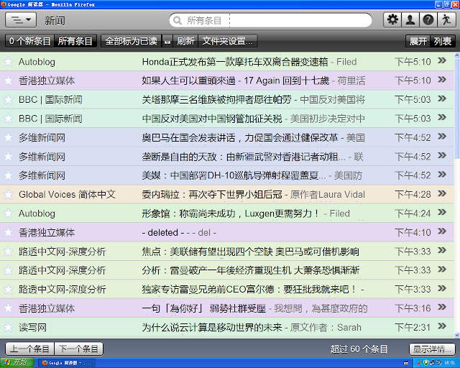The image size is (460, 368).
Task: Open original of 一句「為你好」 via arrow
Action: coord(442,307)
